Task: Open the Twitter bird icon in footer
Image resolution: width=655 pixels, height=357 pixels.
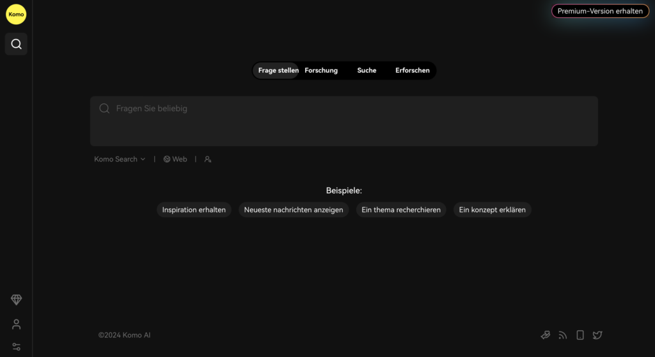Action: (x=597, y=335)
